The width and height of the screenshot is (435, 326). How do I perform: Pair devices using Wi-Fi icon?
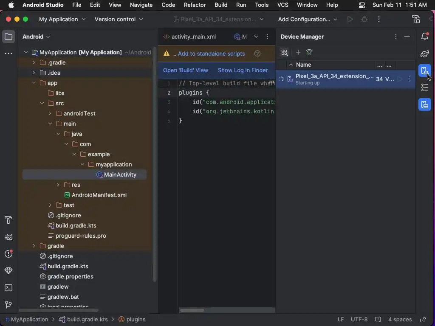[309, 52]
